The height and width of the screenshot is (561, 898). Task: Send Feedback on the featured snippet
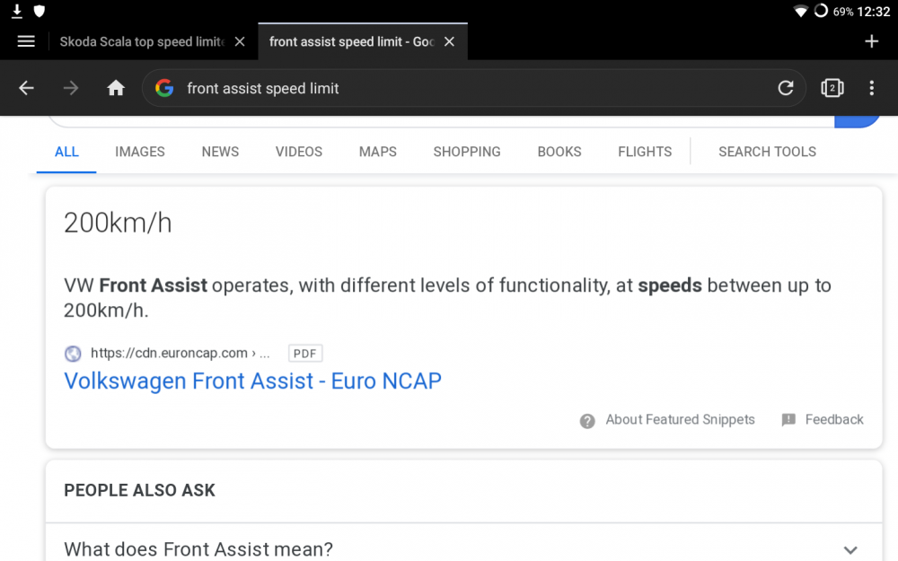pyautogui.click(x=834, y=419)
